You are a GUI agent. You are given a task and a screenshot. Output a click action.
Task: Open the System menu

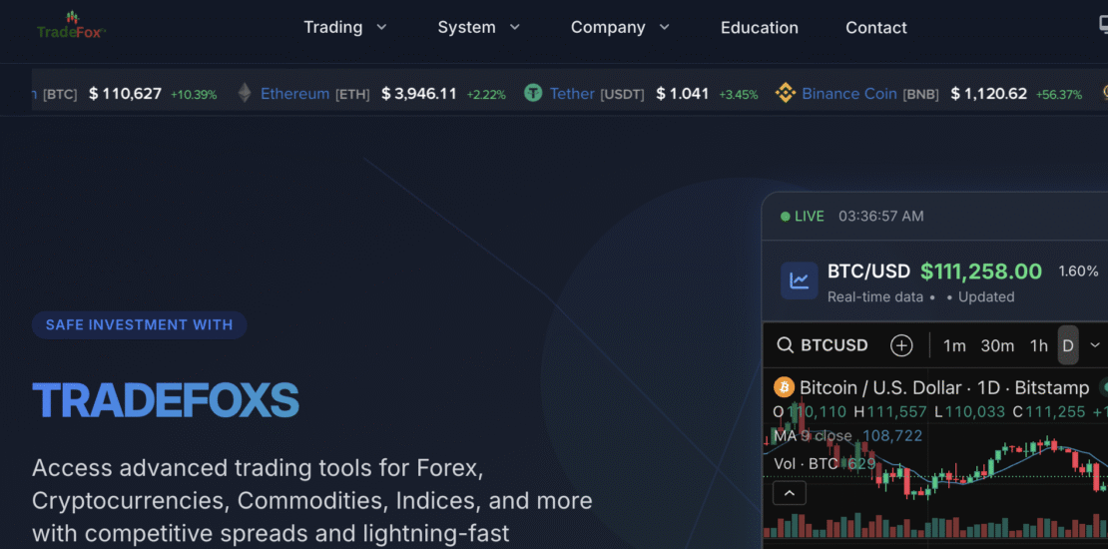(x=466, y=28)
